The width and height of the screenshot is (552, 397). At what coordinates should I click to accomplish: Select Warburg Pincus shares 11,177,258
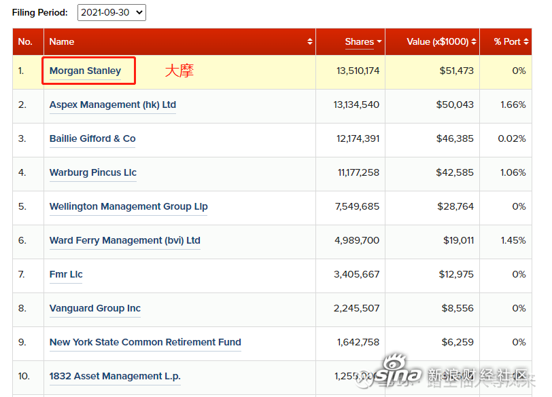[x=359, y=172]
